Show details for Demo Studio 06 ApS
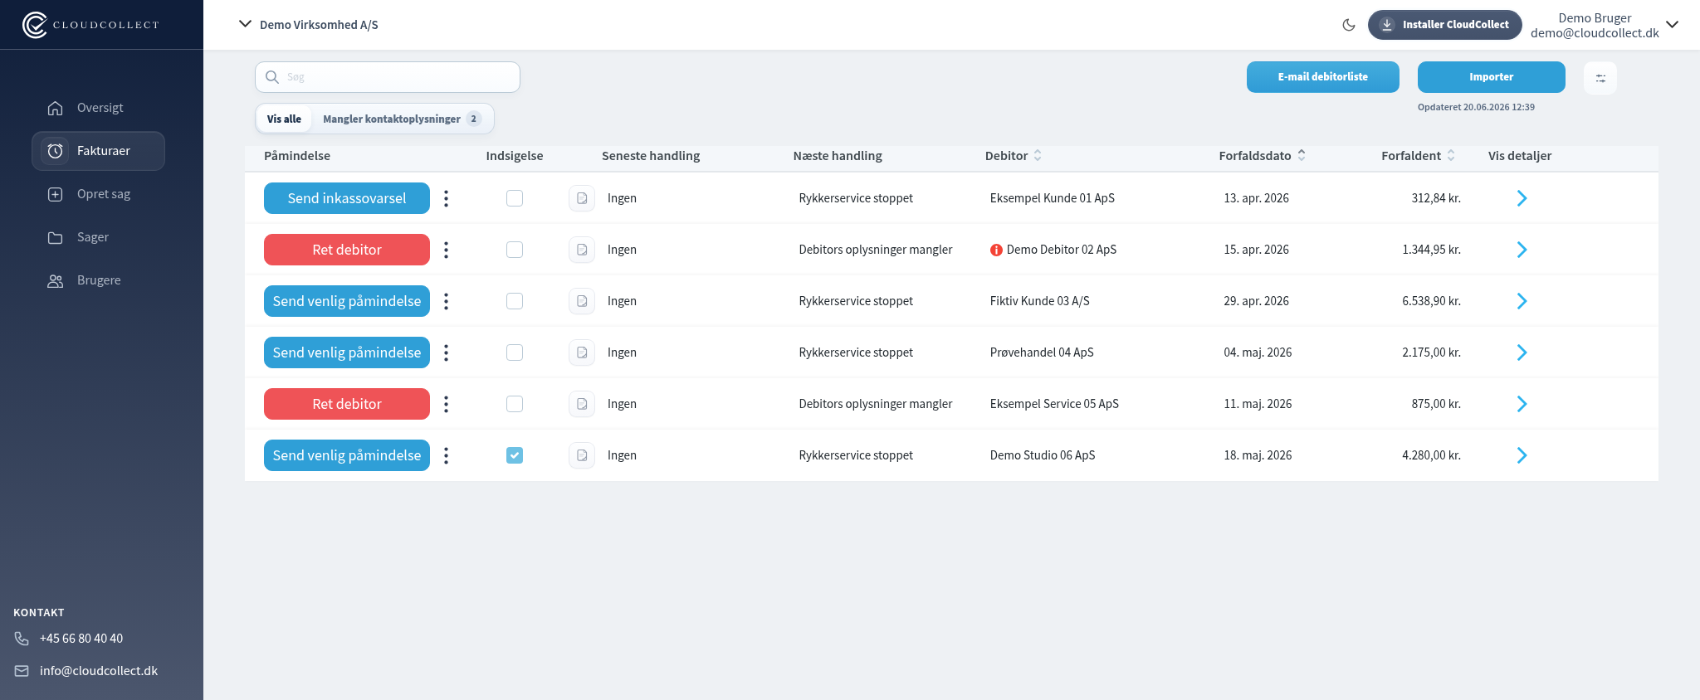 [1522, 455]
